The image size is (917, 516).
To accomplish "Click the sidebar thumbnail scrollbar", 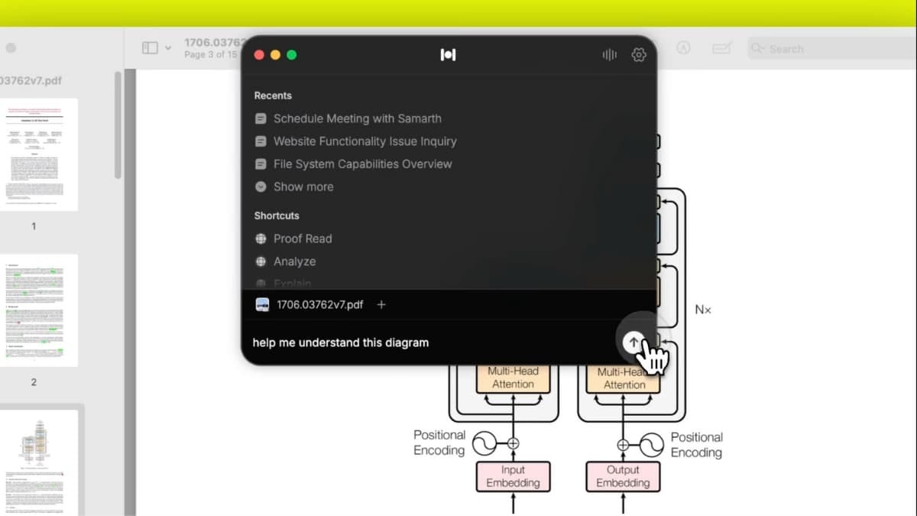I will coord(118,125).
